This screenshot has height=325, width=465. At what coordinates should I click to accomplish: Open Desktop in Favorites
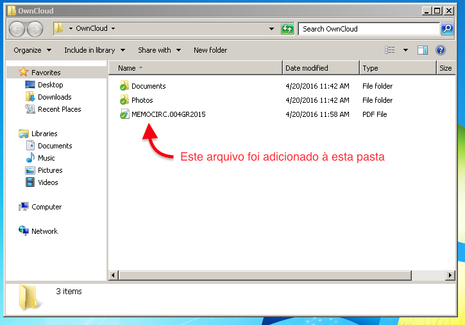pyautogui.click(x=51, y=85)
